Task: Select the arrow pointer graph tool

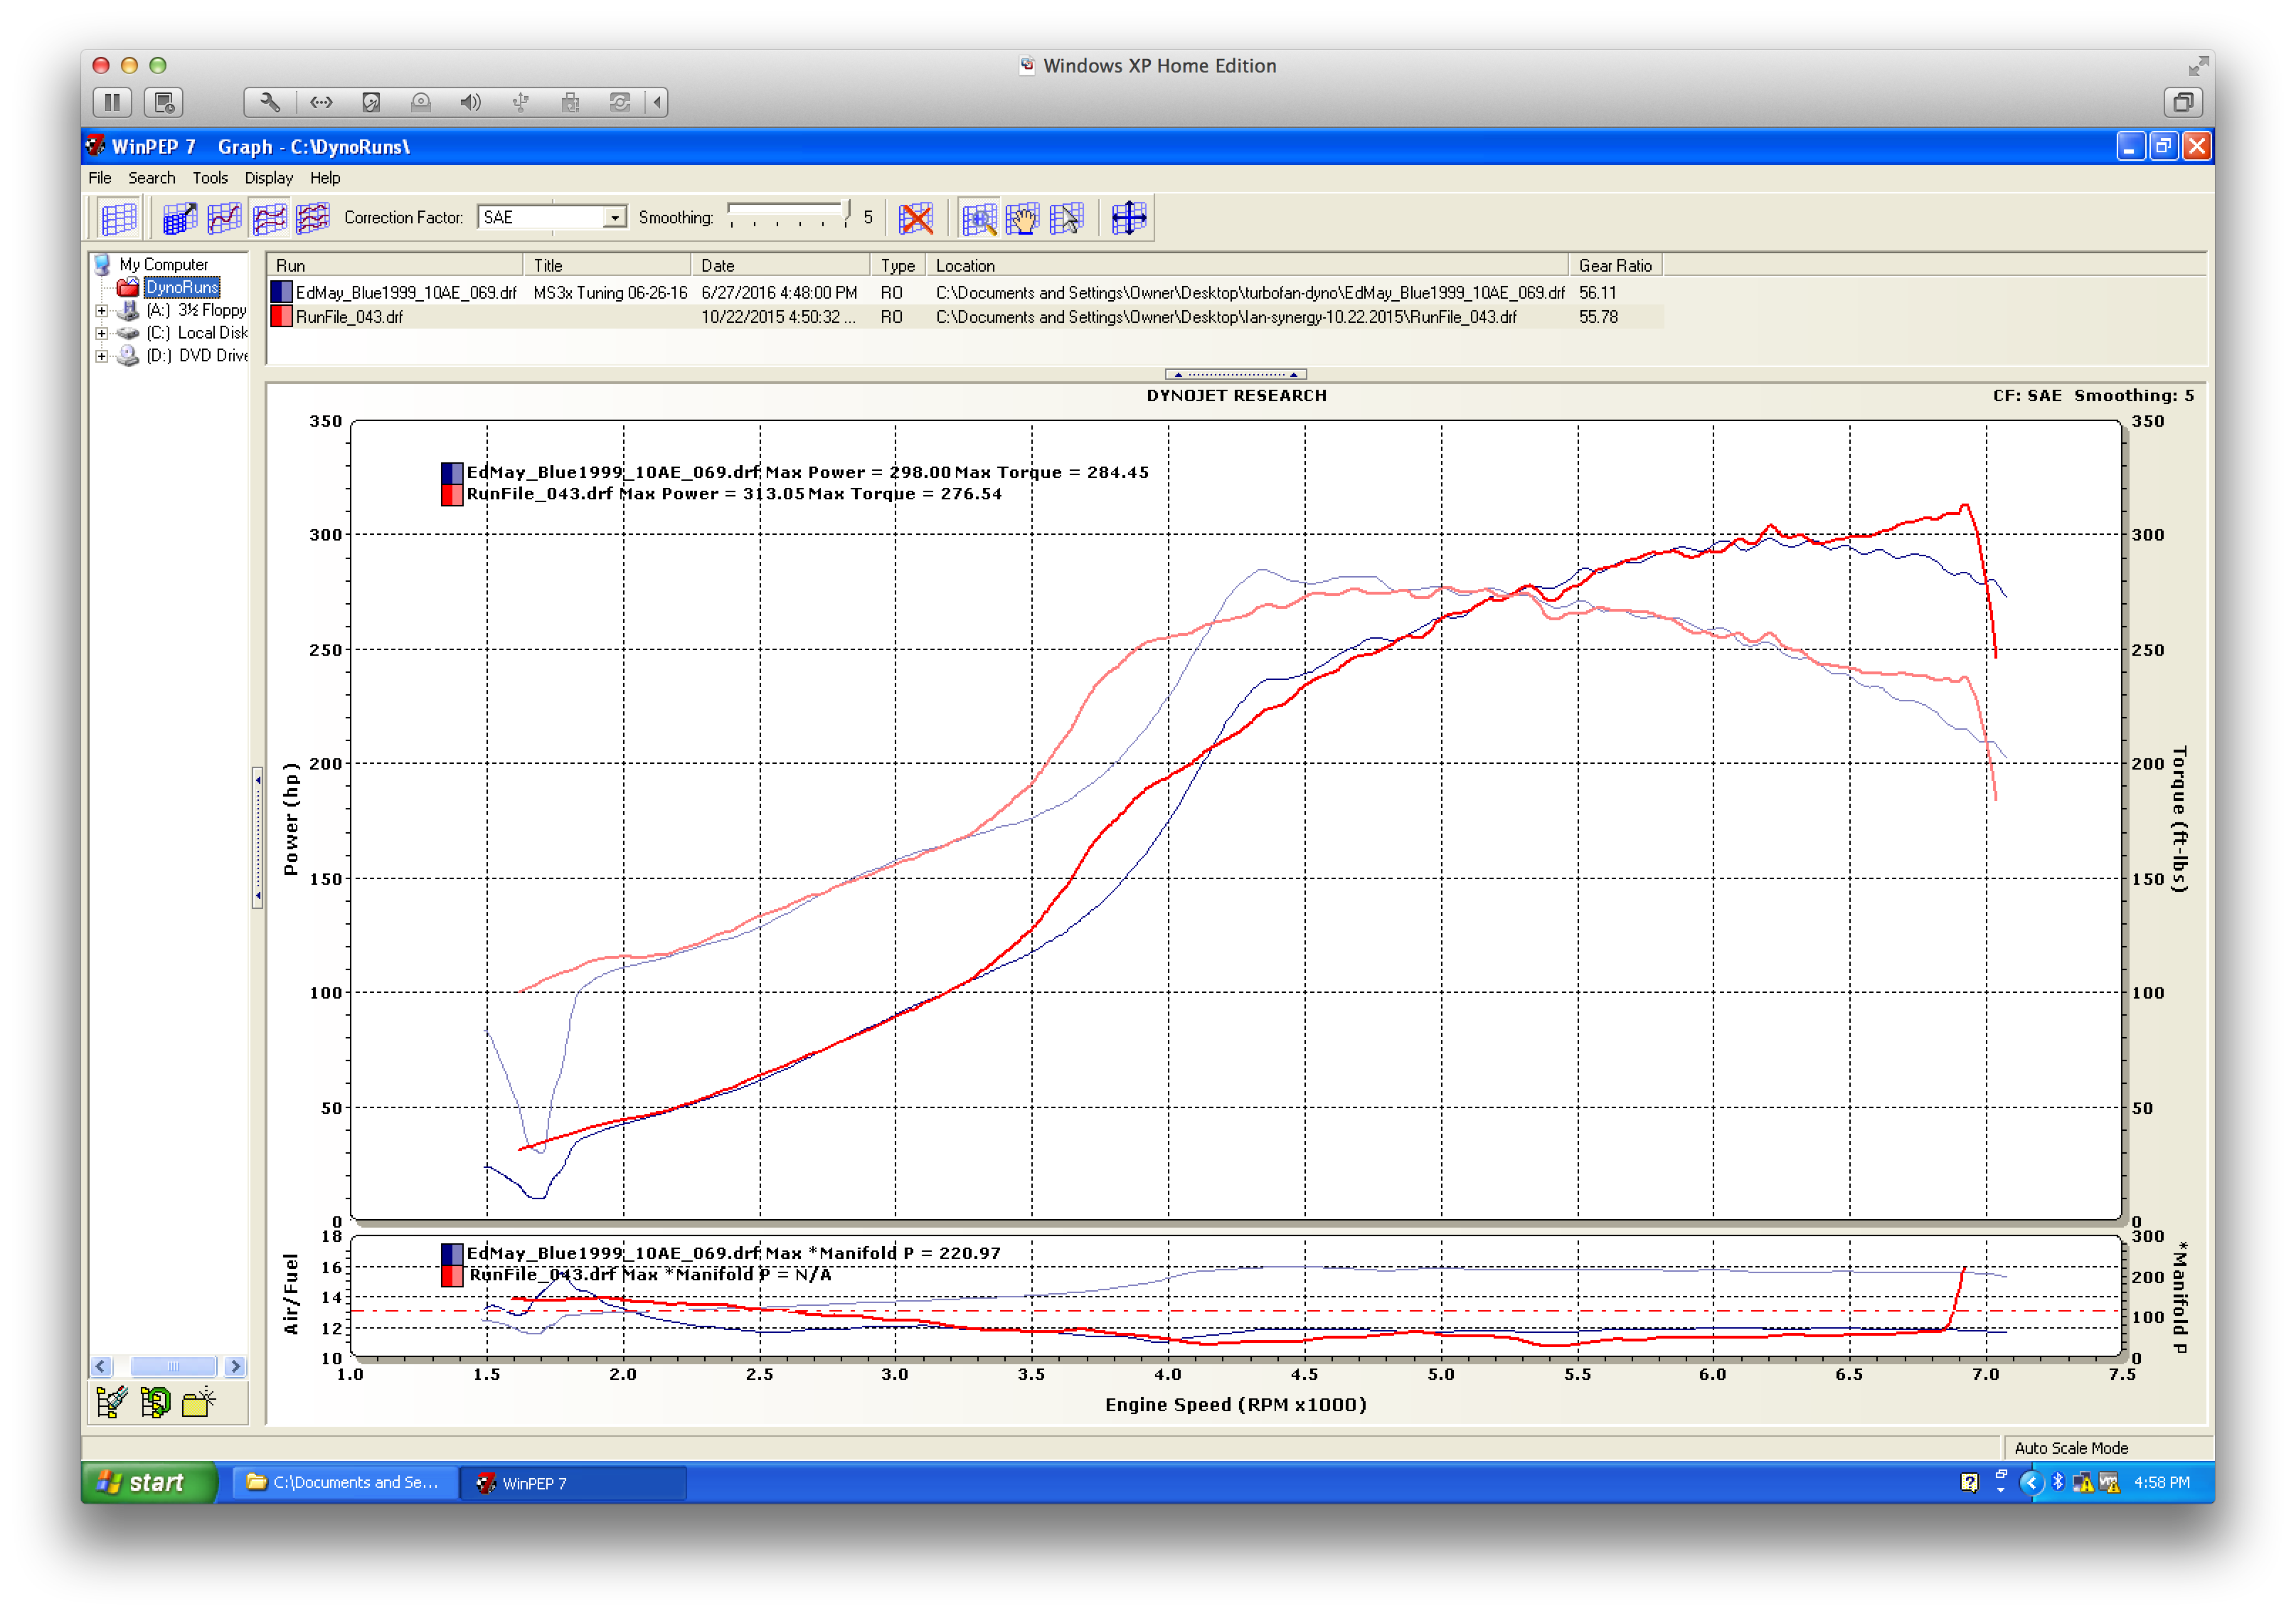Action: (1066, 218)
